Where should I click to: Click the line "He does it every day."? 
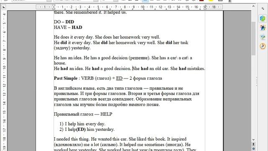click(x=74, y=37)
